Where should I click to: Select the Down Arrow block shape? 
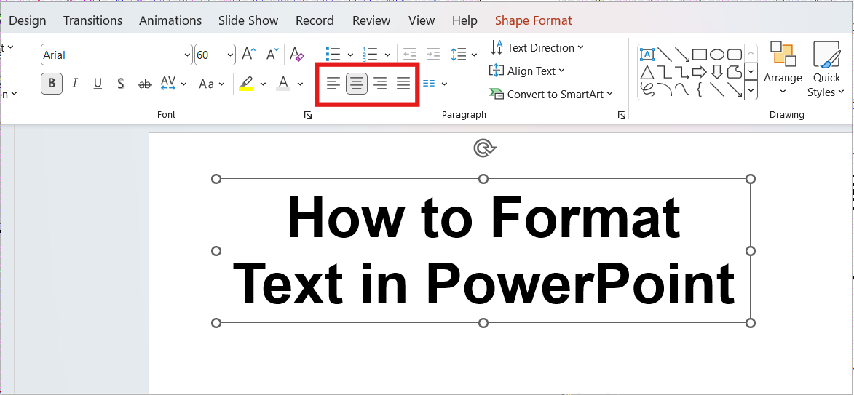pyautogui.click(x=716, y=72)
